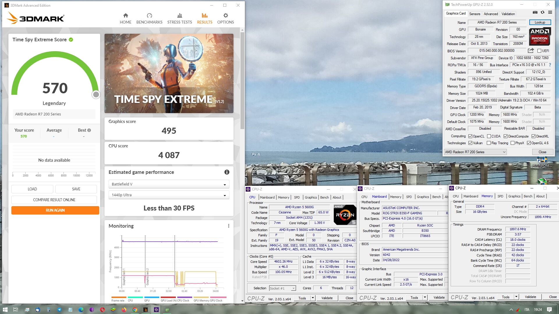
Task: Open the Battlefield V game dropdown
Action: pos(169,184)
